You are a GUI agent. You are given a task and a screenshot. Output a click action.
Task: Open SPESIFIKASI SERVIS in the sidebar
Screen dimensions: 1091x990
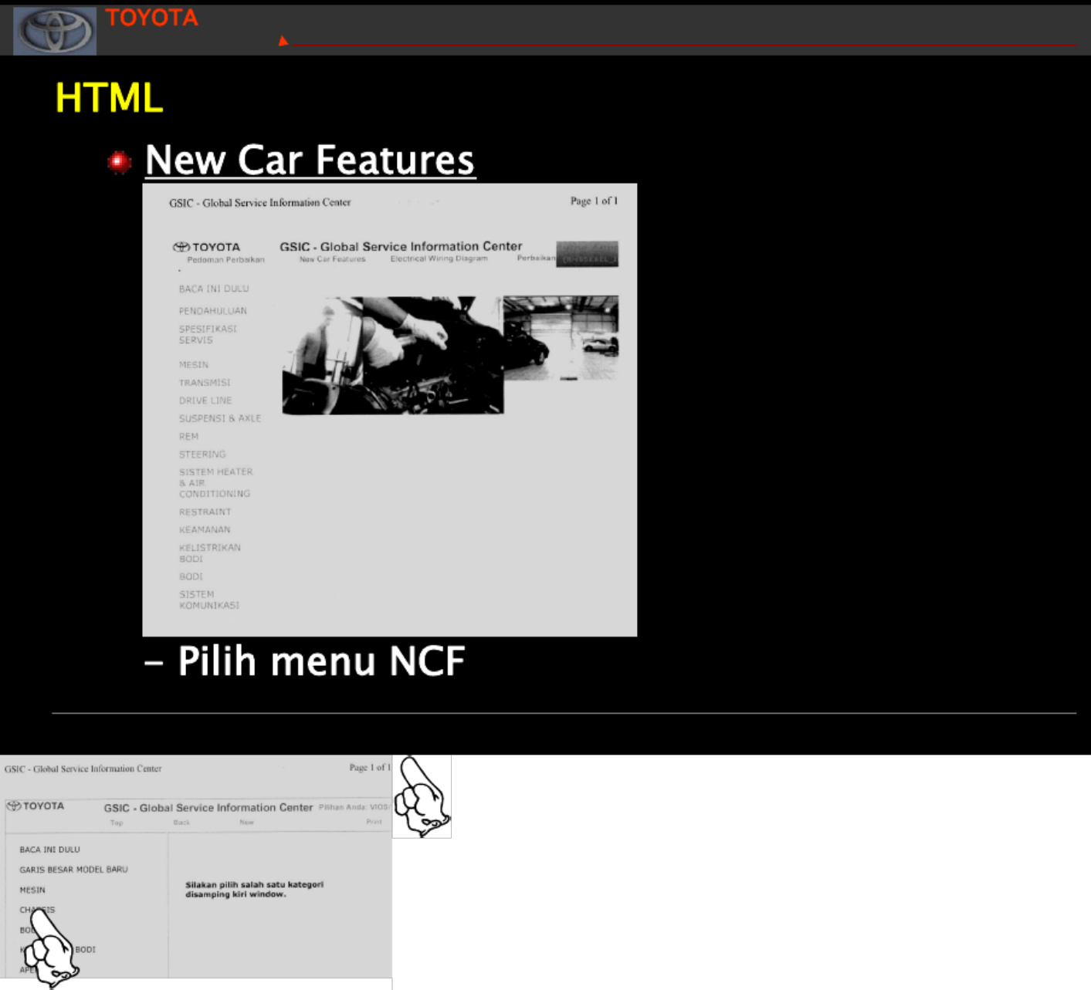click(x=208, y=334)
